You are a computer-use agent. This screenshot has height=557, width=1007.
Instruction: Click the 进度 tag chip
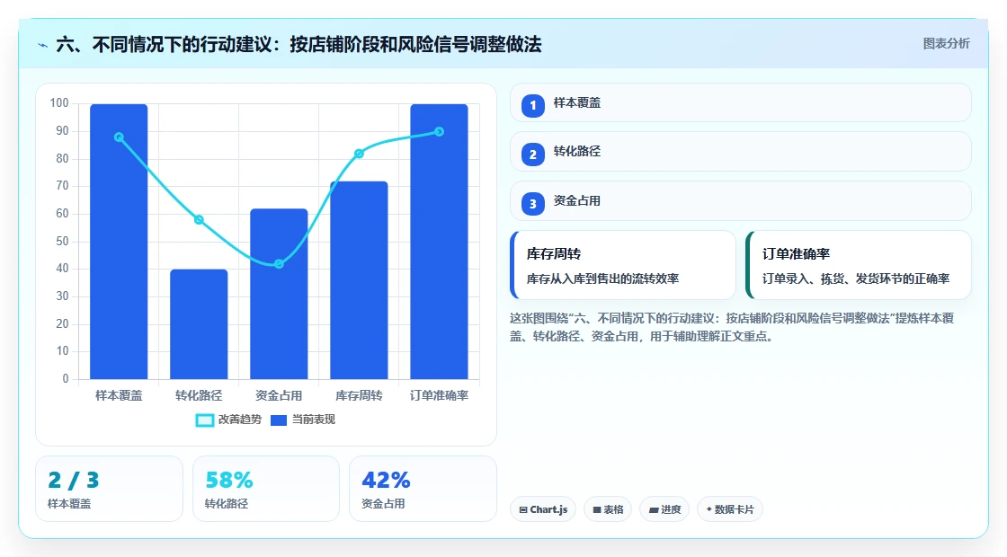tap(664, 508)
